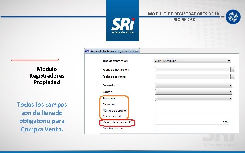
Task: Expand the Provincia dropdown
Action: pos(193,85)
